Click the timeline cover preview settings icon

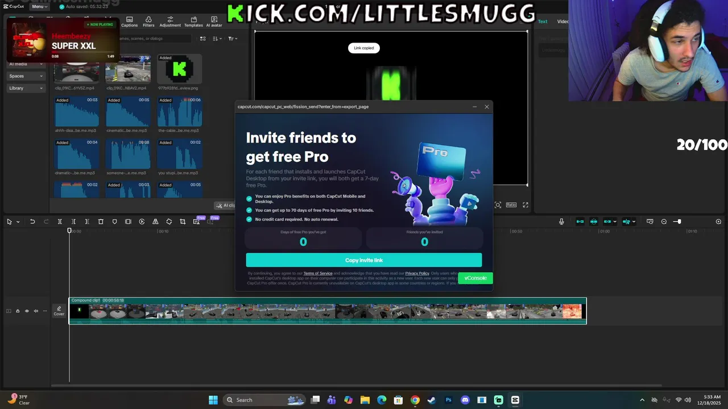[x=650, y=222]
